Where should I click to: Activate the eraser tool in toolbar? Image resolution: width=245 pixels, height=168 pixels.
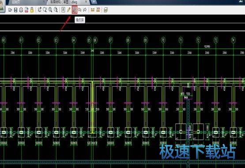pos(74,10)
